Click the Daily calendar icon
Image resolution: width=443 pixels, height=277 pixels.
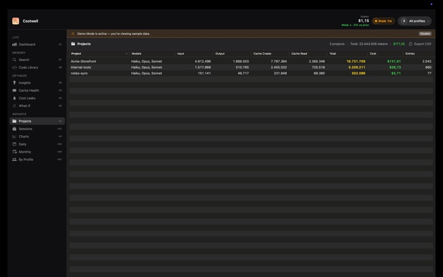coord(14,144)
